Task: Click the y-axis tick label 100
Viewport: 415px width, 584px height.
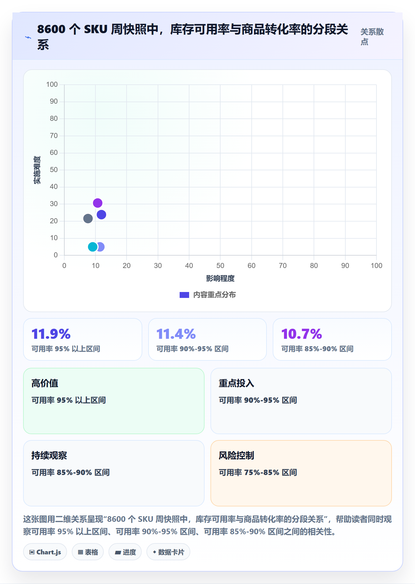Action: click(x=52, y=84)
